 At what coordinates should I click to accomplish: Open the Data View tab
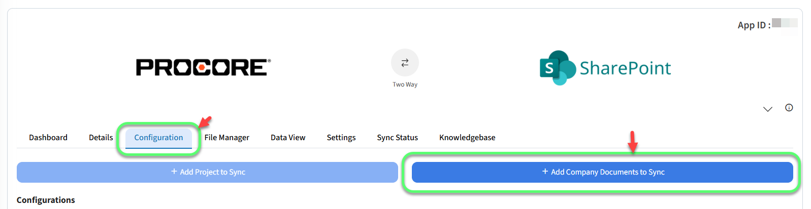tap(288, 138)
